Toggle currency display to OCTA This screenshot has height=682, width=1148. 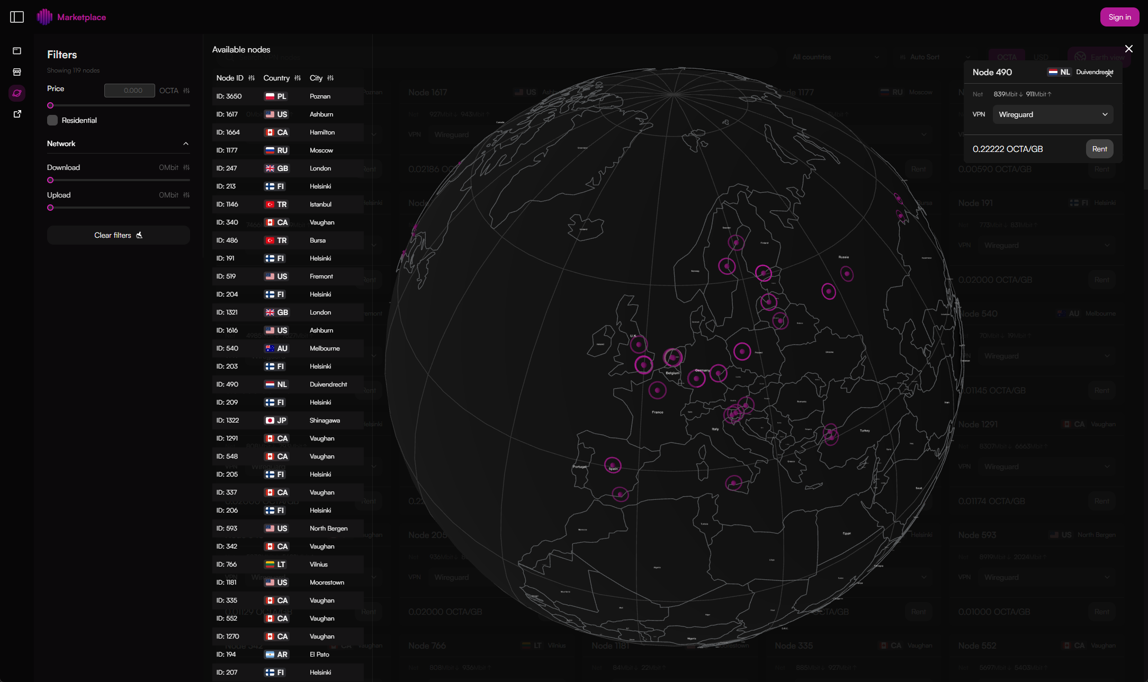1006,57
